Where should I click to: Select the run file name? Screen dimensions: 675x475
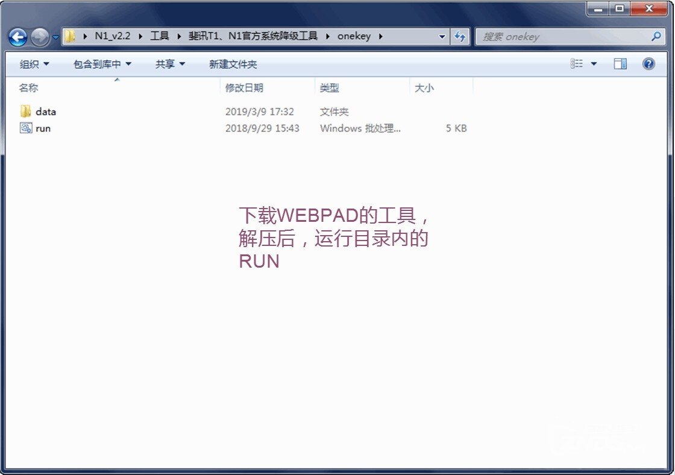[43, 128]
